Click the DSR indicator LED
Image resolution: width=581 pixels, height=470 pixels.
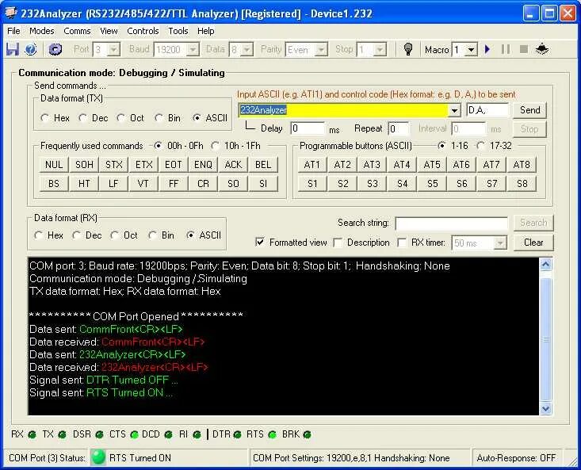point(99,434)
